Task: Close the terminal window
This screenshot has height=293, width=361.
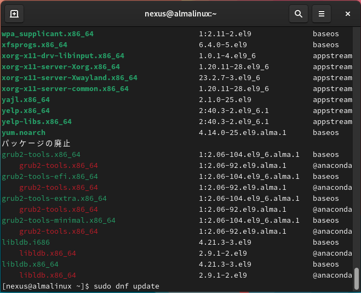Action: 348,14
